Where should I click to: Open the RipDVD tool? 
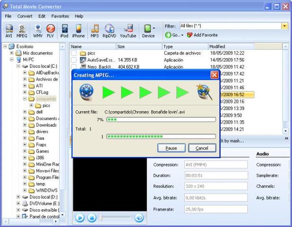[x=109, y=31]
